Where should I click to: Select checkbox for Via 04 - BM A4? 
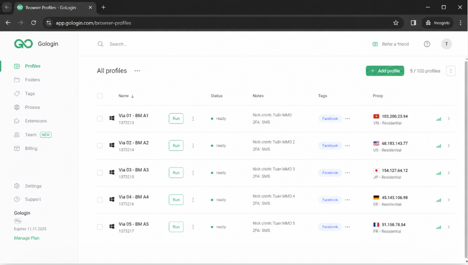point(100,200)
